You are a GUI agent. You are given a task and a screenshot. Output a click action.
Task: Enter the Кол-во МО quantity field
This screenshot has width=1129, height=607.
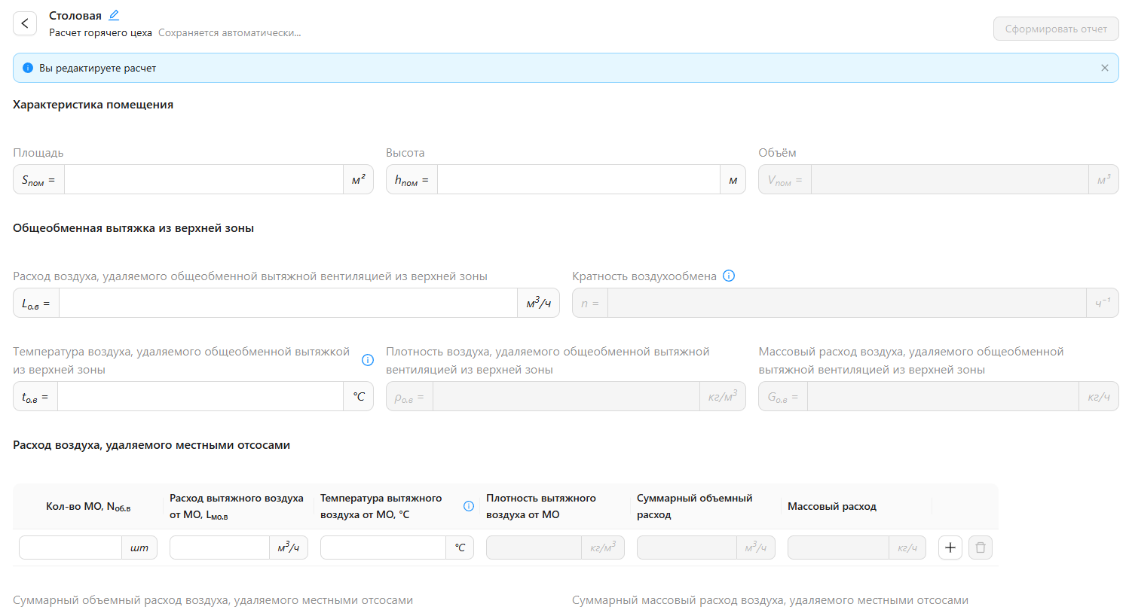click(70, 548)
